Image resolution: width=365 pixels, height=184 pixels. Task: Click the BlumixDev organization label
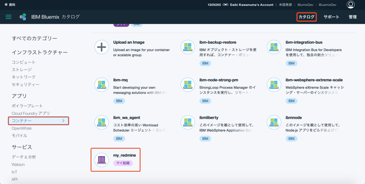click(x=306, y=5)
